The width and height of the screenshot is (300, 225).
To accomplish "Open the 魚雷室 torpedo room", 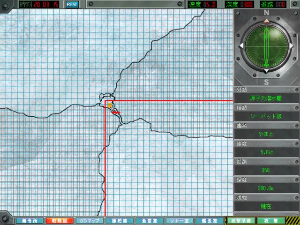I will point(149,220).
